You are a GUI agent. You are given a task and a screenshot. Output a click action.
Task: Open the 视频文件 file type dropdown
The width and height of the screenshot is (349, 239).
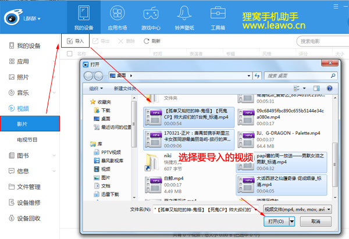coord(297,209)
